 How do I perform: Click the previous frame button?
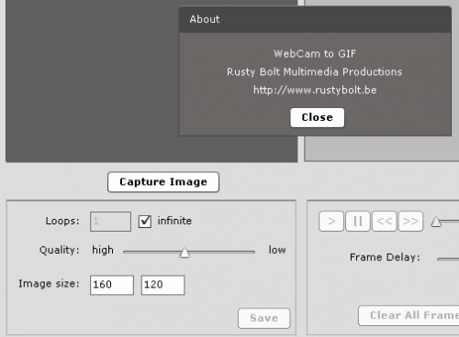385,221
